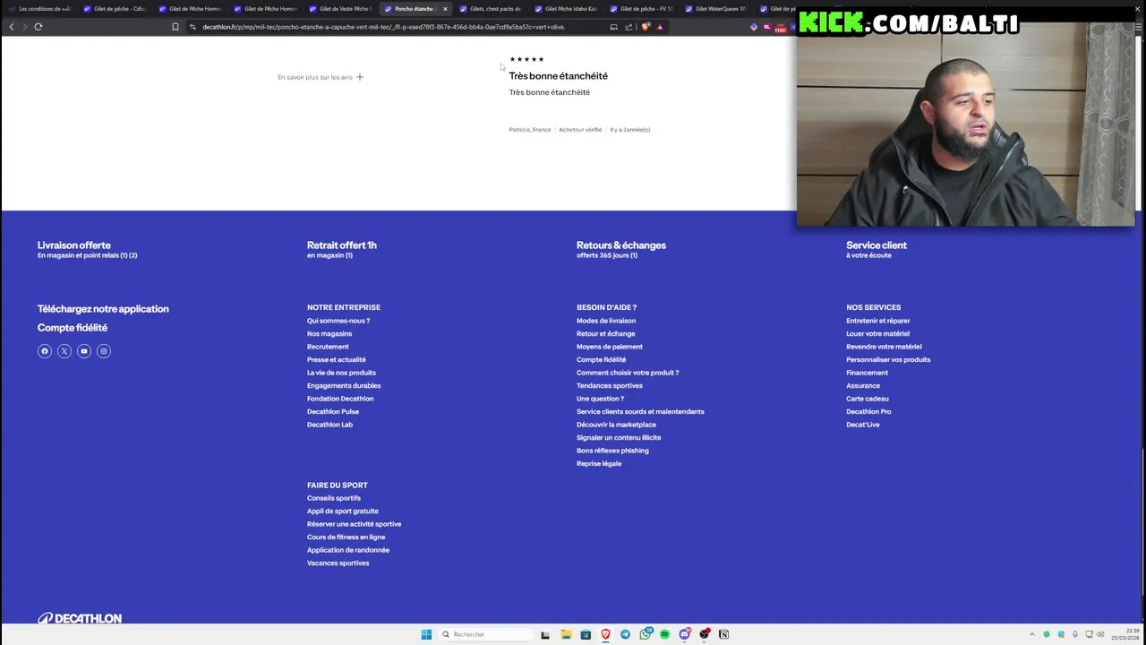
Task: Open File Explorer from the taskbar
Action: (566, 634)
